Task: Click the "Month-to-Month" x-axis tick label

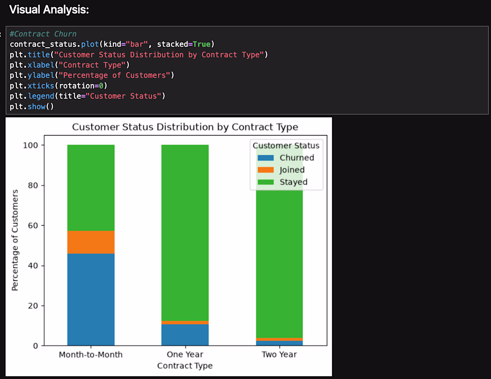Action: pos(91,354)
